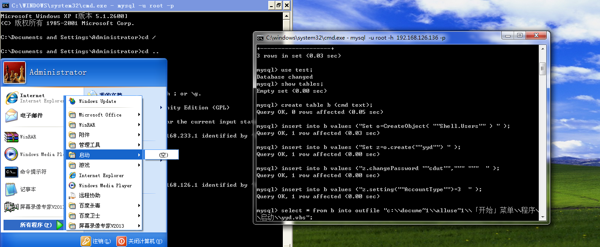The width and height of the screenshot is (600, 247).
Task: Click the first "cd /" command line in the XP console
Action: pos(78,37)
